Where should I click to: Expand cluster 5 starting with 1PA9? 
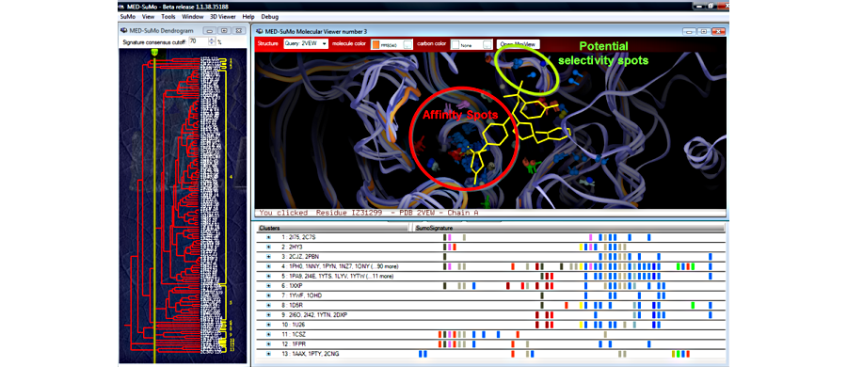pos(267,277)
